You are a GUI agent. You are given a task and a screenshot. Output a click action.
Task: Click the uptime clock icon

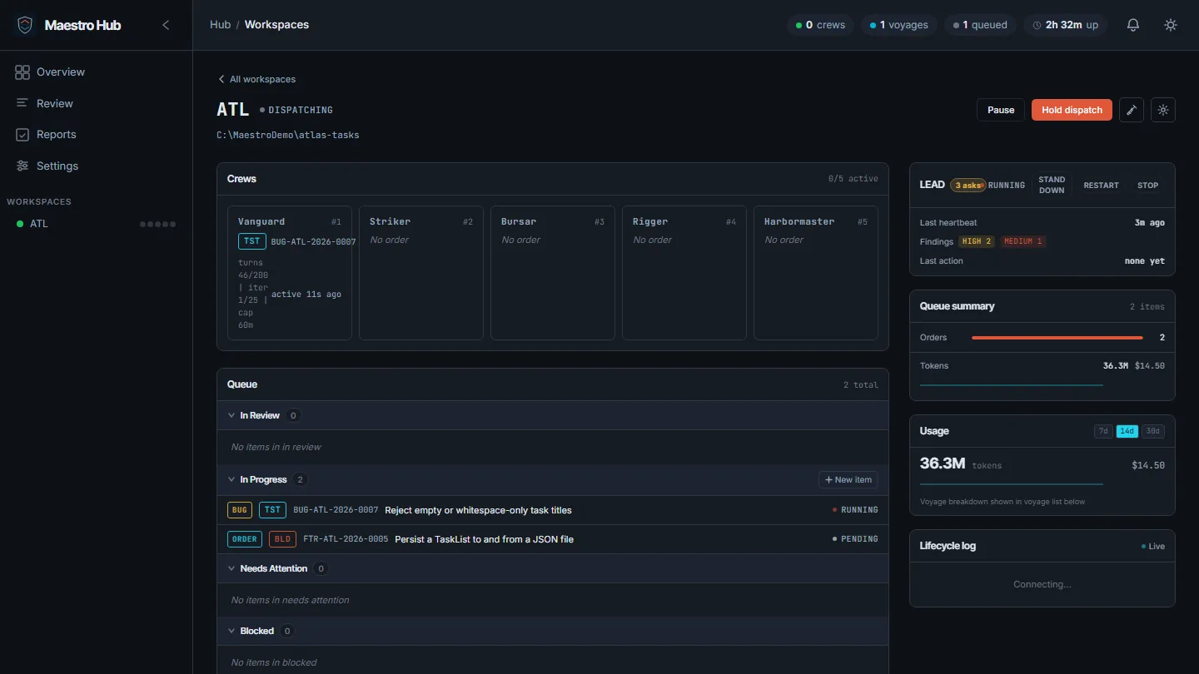pos(1037,25)
